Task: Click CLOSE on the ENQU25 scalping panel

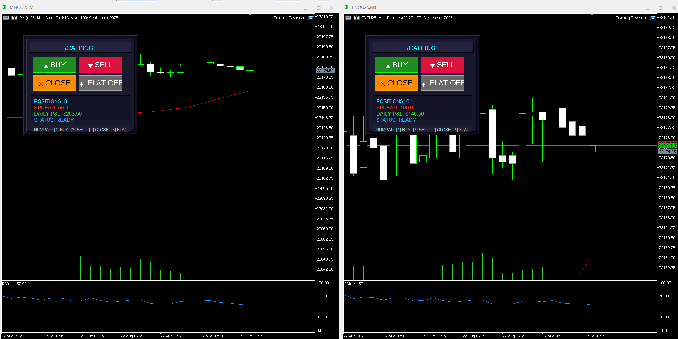Action: (x=396, y=83)
